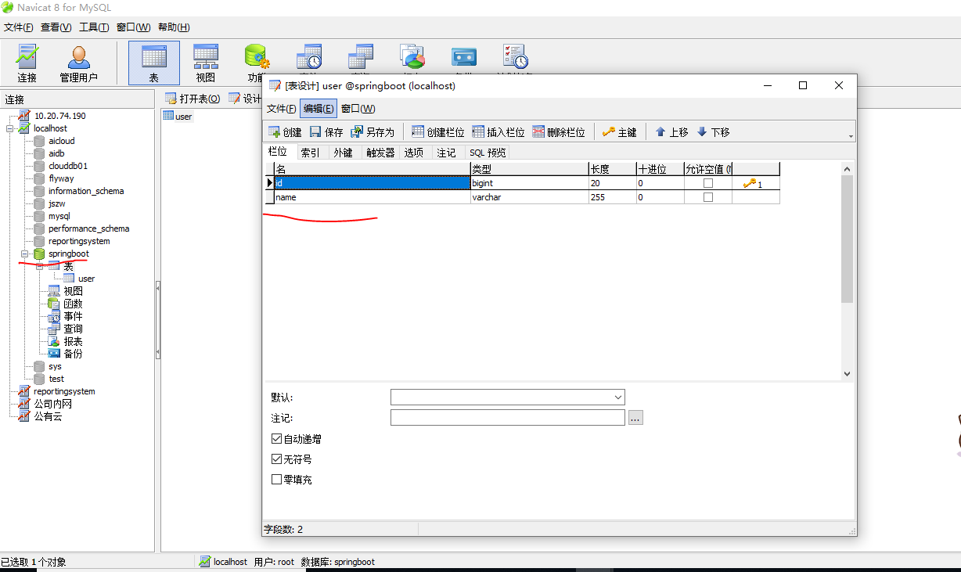Uncheck the 无符号 unsigned checkbox
The width and height of the screenshot is (961, 572).
(x=276, y=459)
